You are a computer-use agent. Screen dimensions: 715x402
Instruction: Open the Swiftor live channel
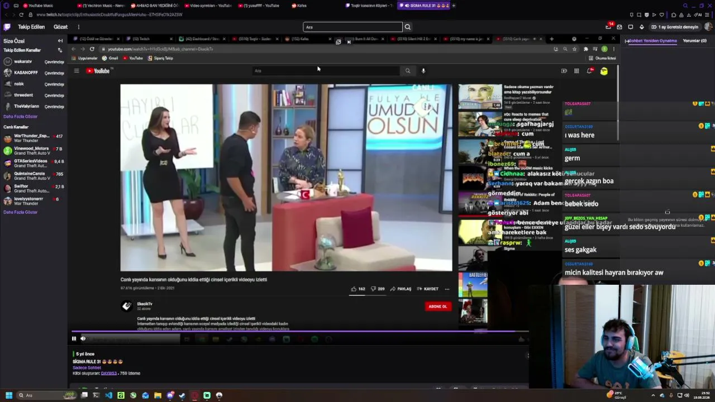(x=34, y=189)
